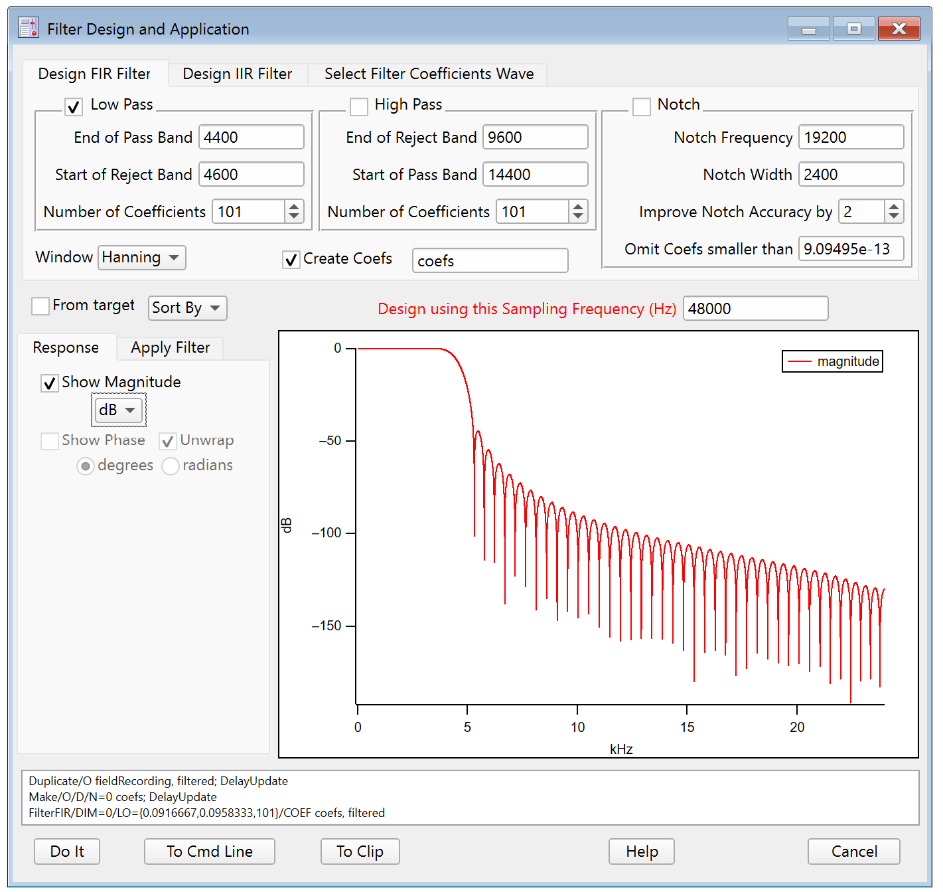Open the dB magnitude units dropdown
The height and width of the screenshot is (892, 943).
tap(117, 410)
